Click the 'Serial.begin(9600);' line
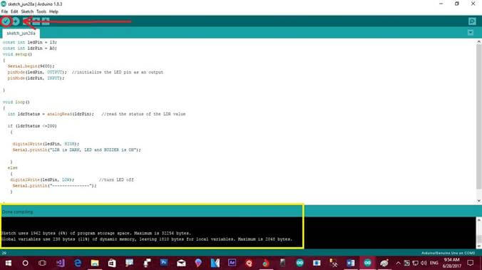The height and width of the screenshot is (270, 482). tap(31, 66)
